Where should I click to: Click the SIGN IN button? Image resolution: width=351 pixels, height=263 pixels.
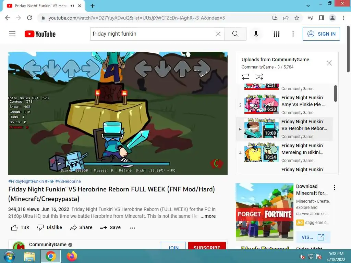[321, 34]
